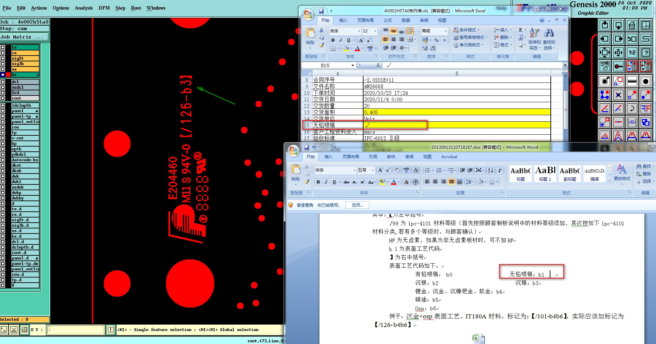Viewport: 656px width, 344px height.
Task: Click the wrap text icon in Excel
Action: [410, 31]
